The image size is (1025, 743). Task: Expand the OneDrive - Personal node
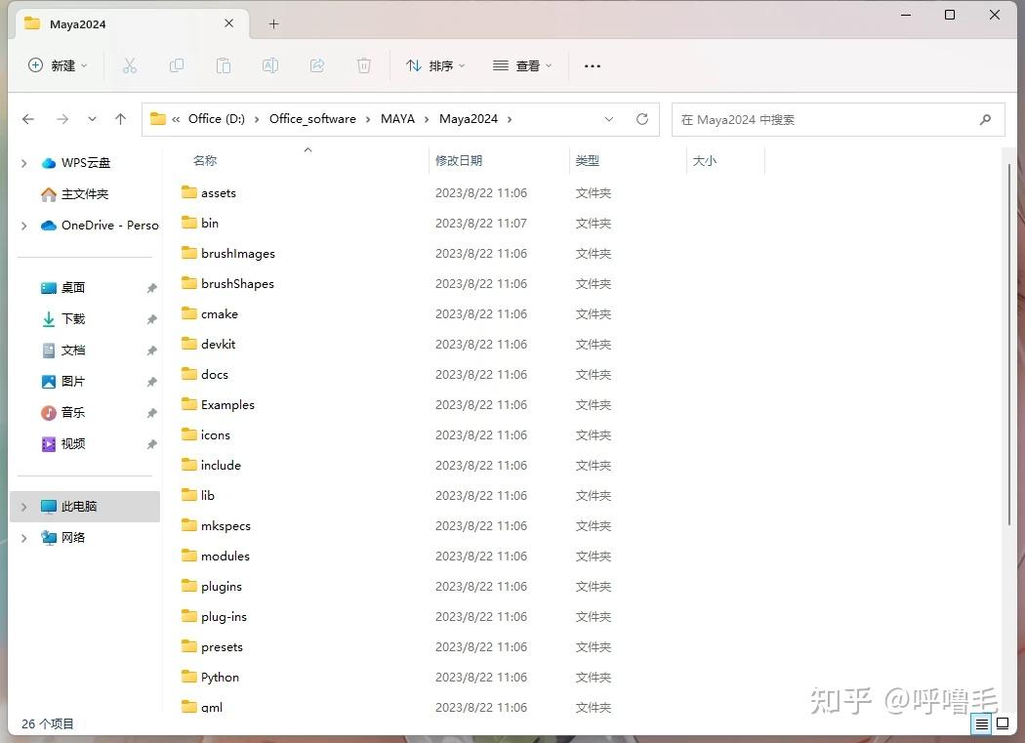pos(24,226)
